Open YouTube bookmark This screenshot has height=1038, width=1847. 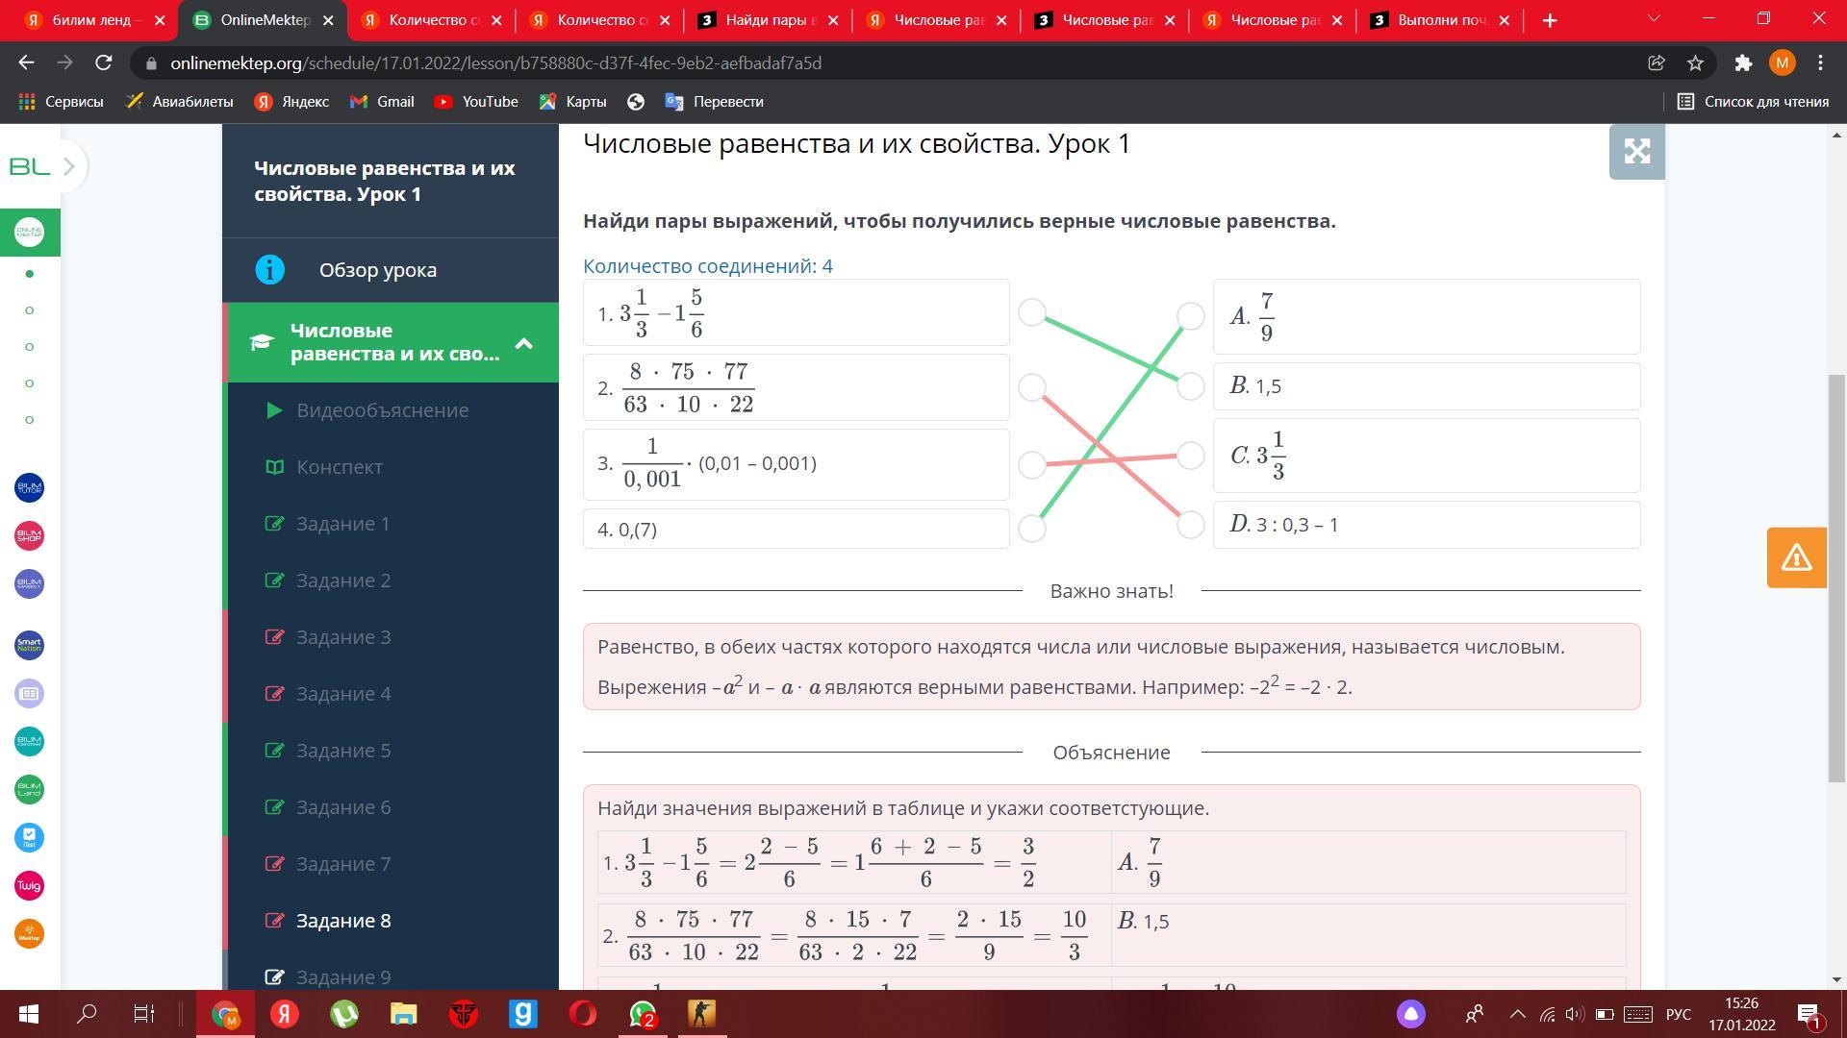point(475,101)
